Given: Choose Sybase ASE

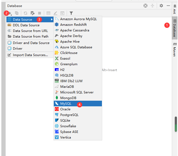Looking at the screenshot, I should pos(78,132).
